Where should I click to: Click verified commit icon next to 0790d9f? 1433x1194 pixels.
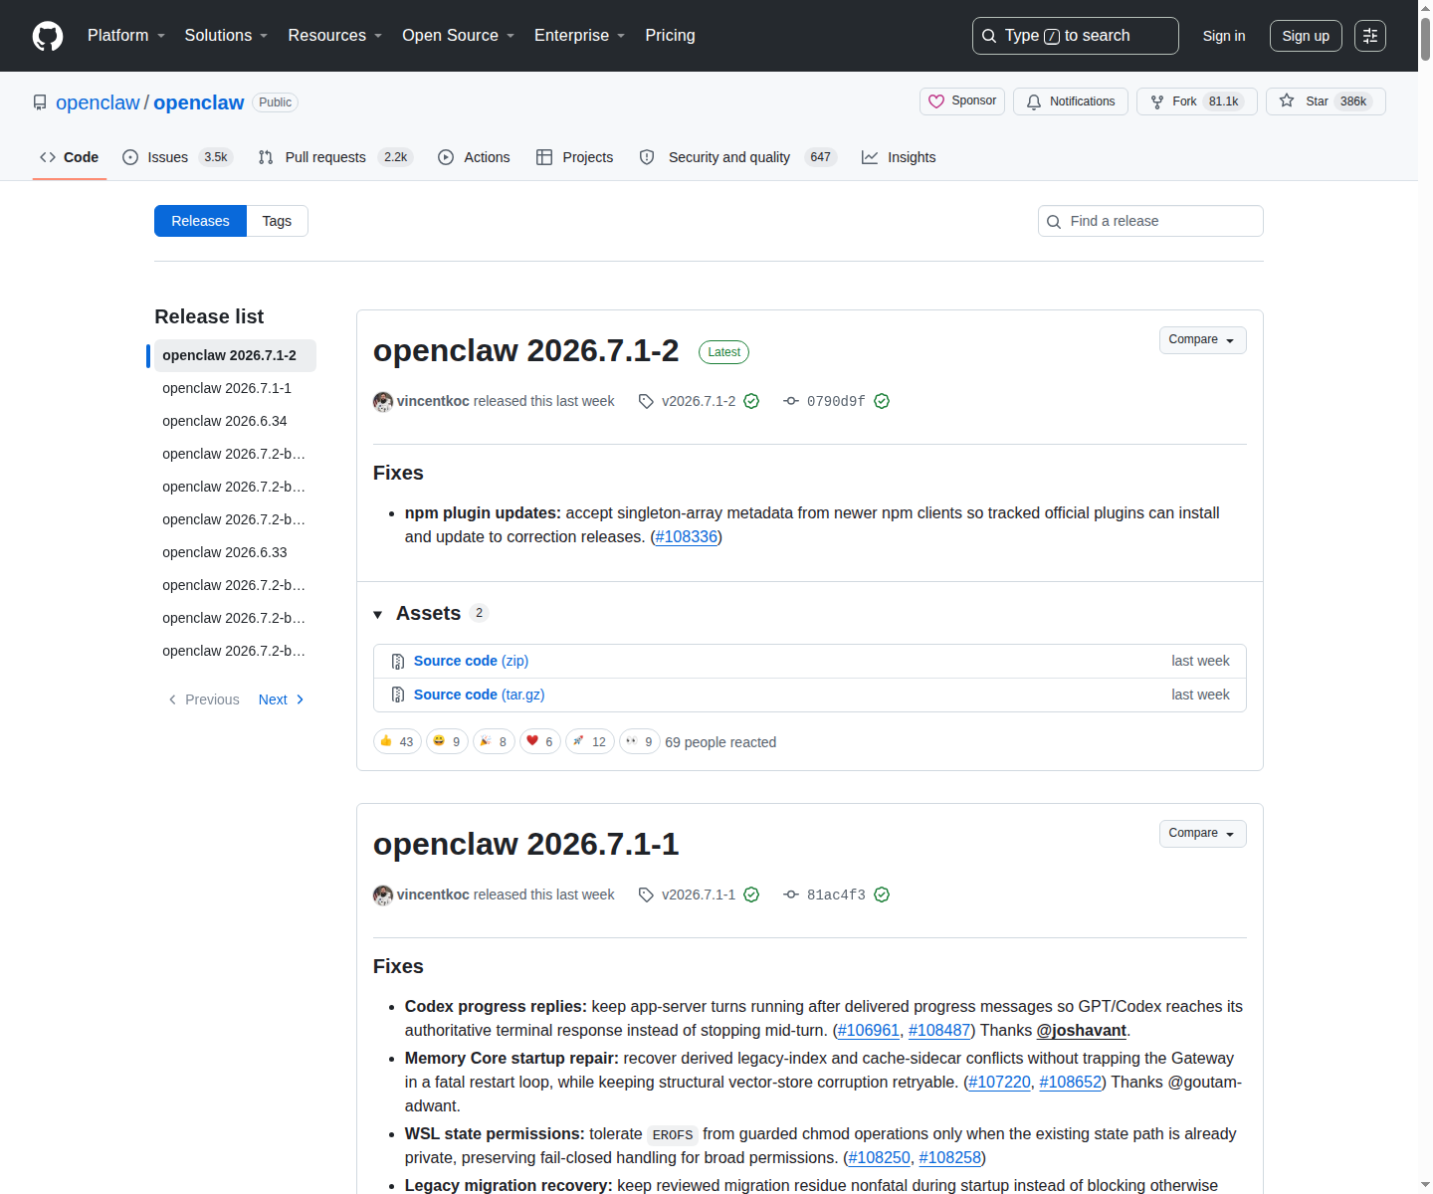(882, 401)
